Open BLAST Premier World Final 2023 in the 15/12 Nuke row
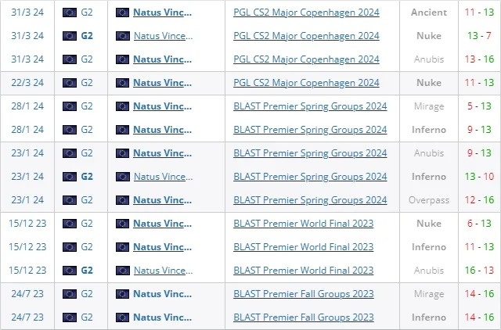 [304, 224]
